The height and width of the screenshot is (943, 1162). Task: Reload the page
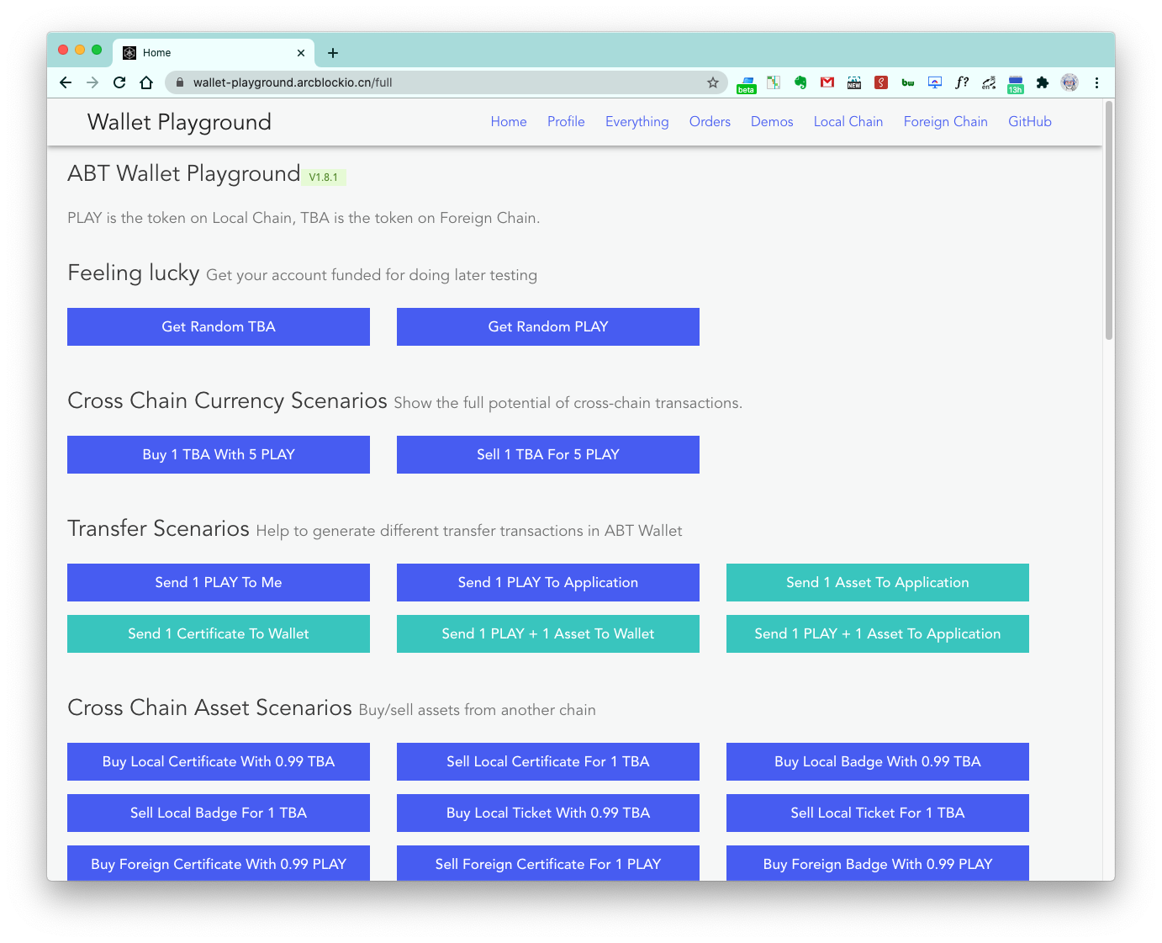tap(119, 82)
